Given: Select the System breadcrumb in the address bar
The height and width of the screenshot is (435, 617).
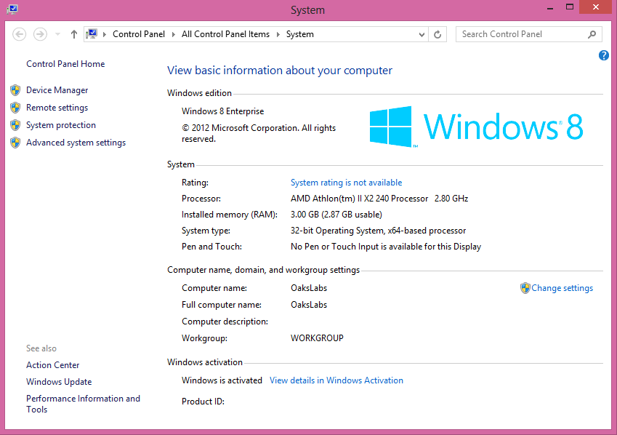Looking at the screenshot, I should click(x=300, y=34).
